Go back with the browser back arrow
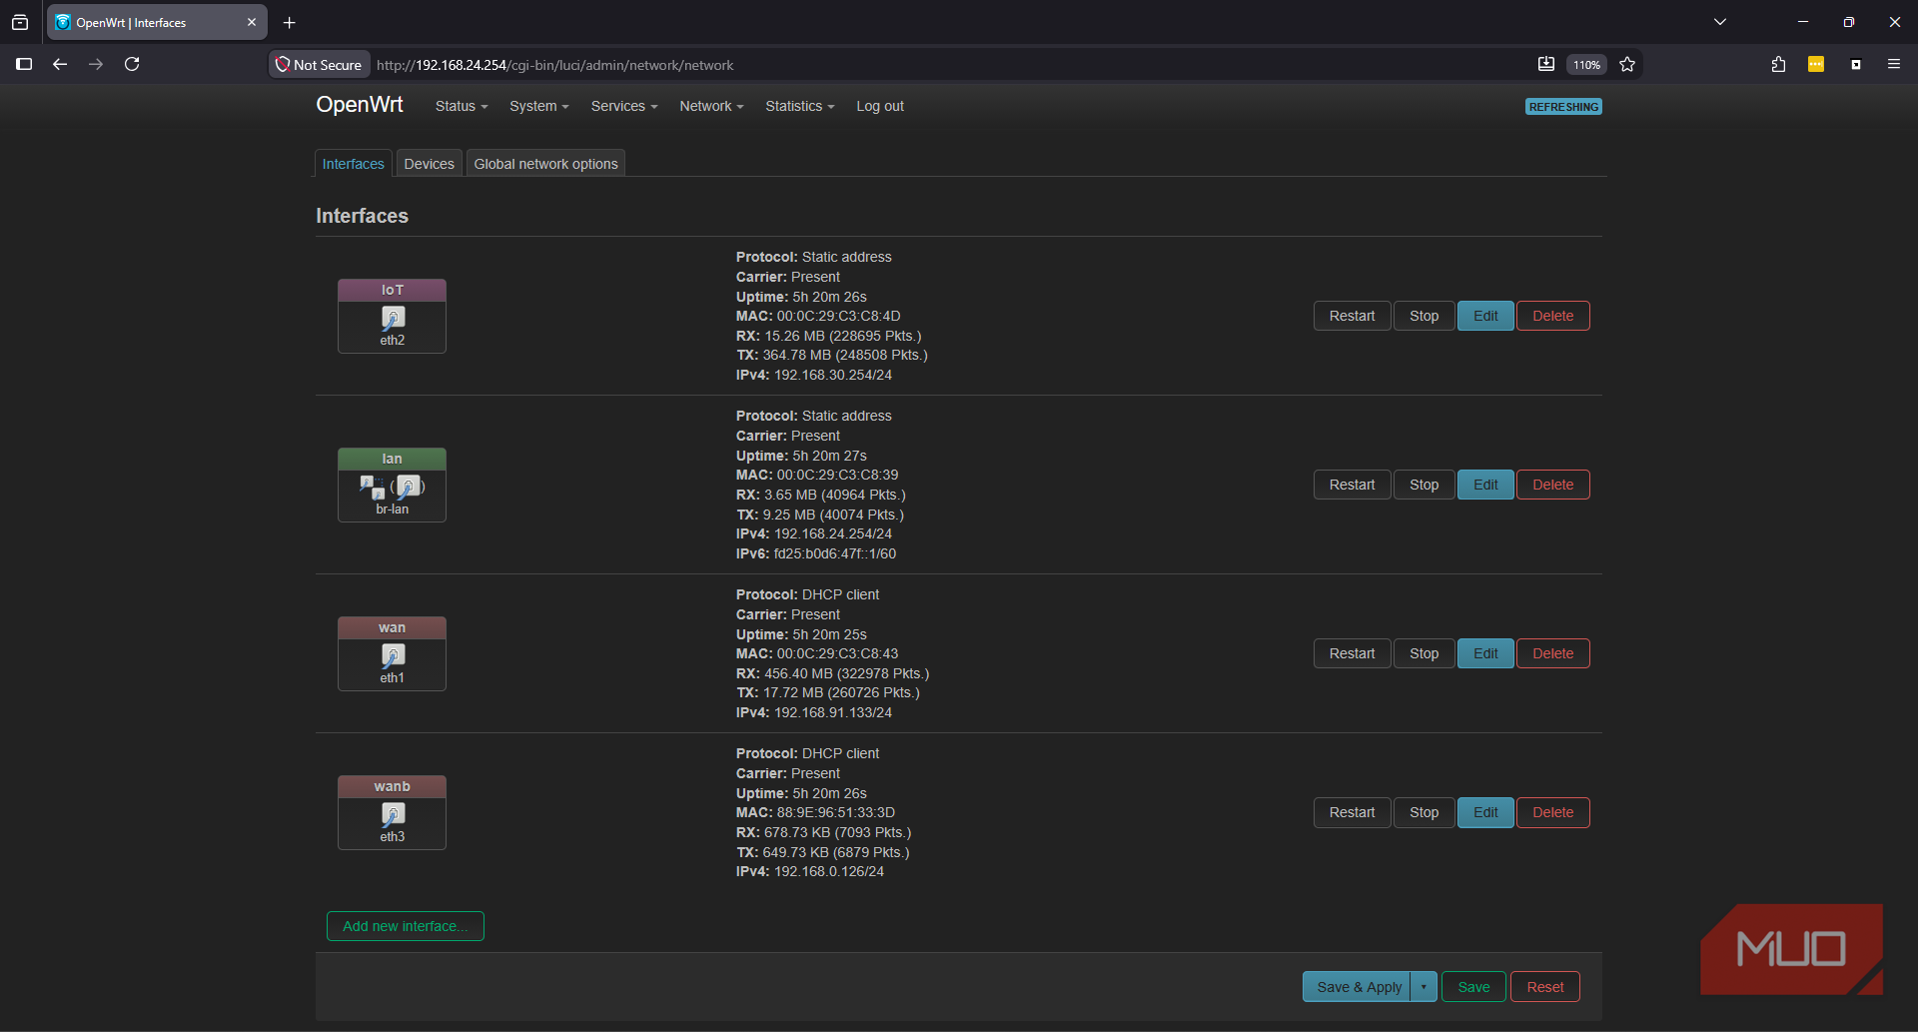 [x=60, y=64]
